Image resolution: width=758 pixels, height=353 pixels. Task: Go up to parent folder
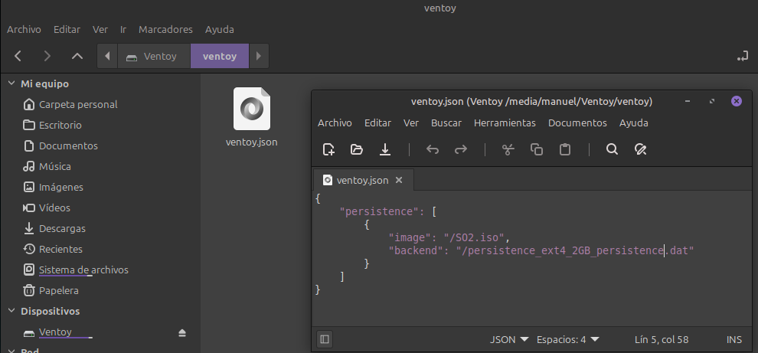(x=77, y=56)
